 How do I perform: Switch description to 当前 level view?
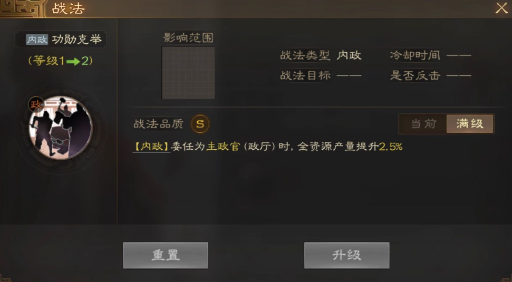click(x=423, y=124)
